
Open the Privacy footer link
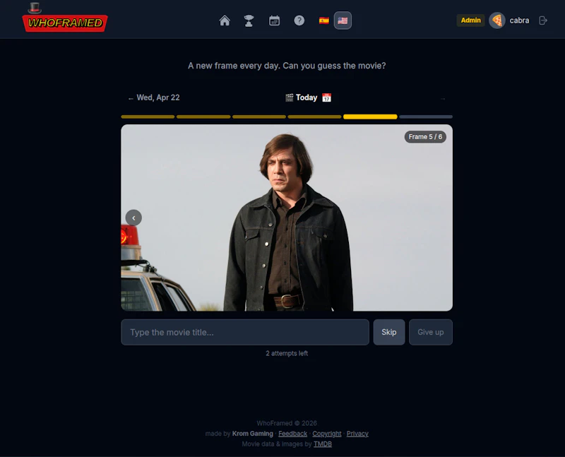(x=357, y=434)
